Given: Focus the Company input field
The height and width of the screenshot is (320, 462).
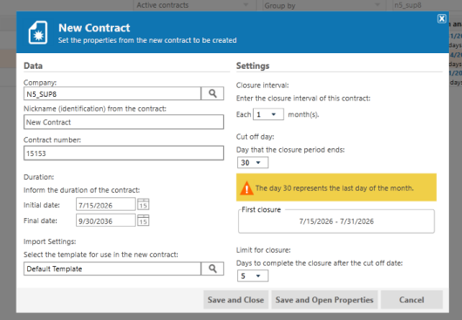Looking at the screenshot, I should 112,93.
